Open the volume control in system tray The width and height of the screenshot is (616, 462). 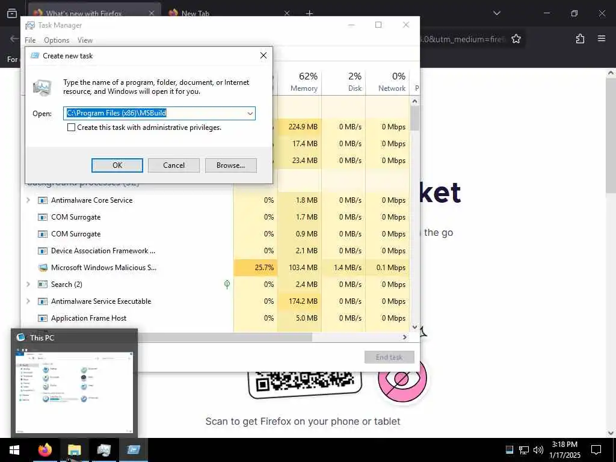538,450
